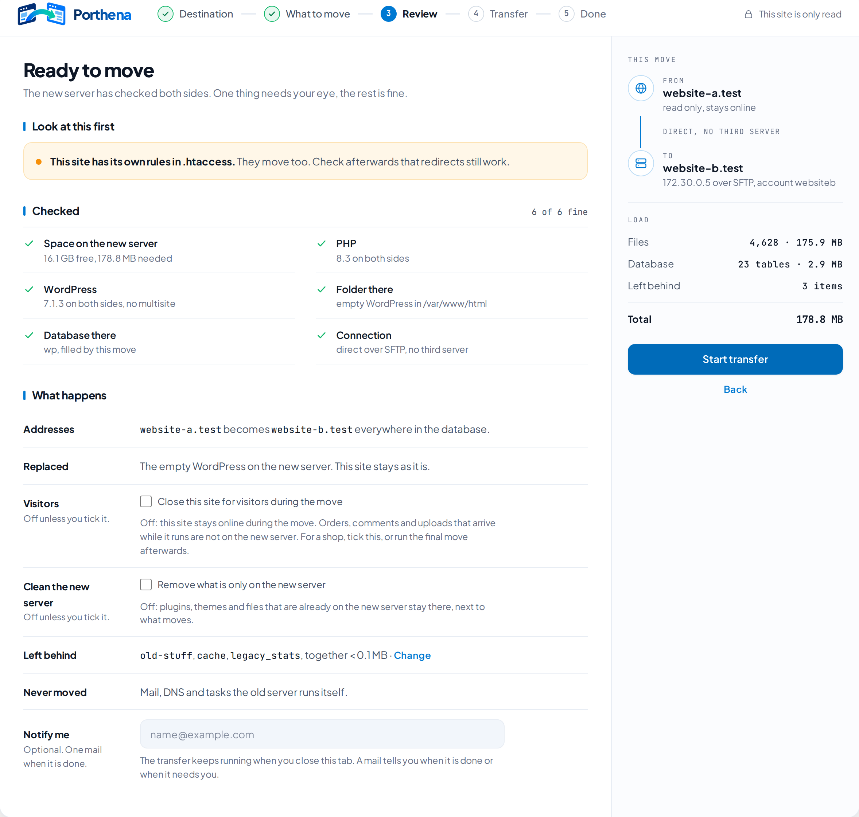Go to the Destination step label
The height and width of the screenshot is (817, 859).
click(206, 14)
